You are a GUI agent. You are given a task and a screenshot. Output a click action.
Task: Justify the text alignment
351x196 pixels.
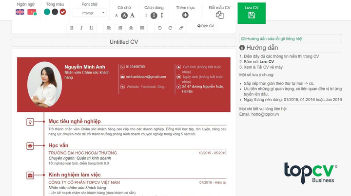[x=142, y=28]
